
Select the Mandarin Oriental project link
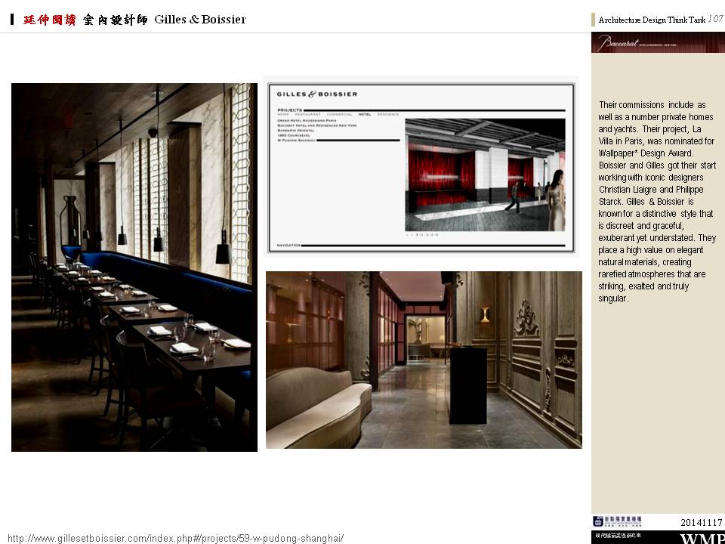pos(298,130)
